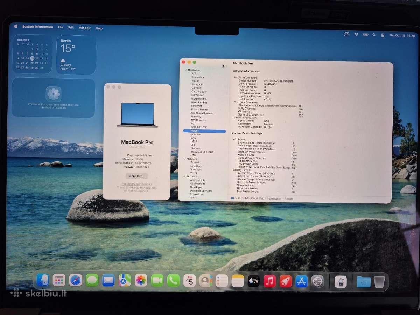Open Control Center from the menu bar
The image size is (420, 315).
(x=383, y=35)
